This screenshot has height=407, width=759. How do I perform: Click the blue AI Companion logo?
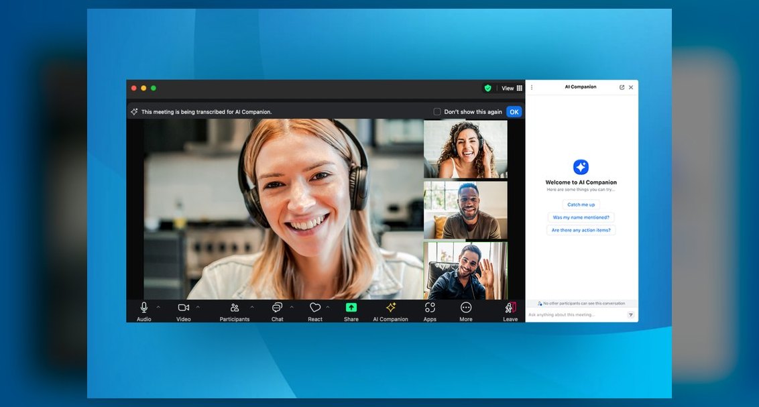pyautogui.click(x=581, y=167)
